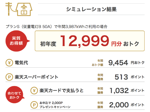The image size is (150, 112).
Task: Click the yen icon beside 電気代
Action: (9, 63)
